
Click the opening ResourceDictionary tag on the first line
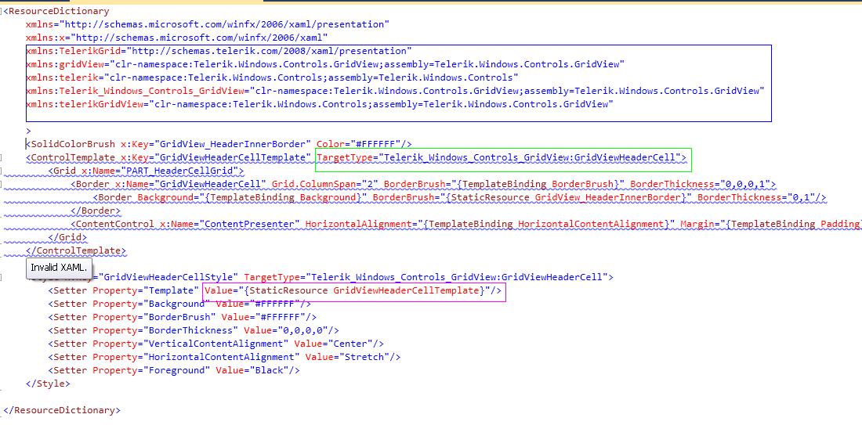56,11
